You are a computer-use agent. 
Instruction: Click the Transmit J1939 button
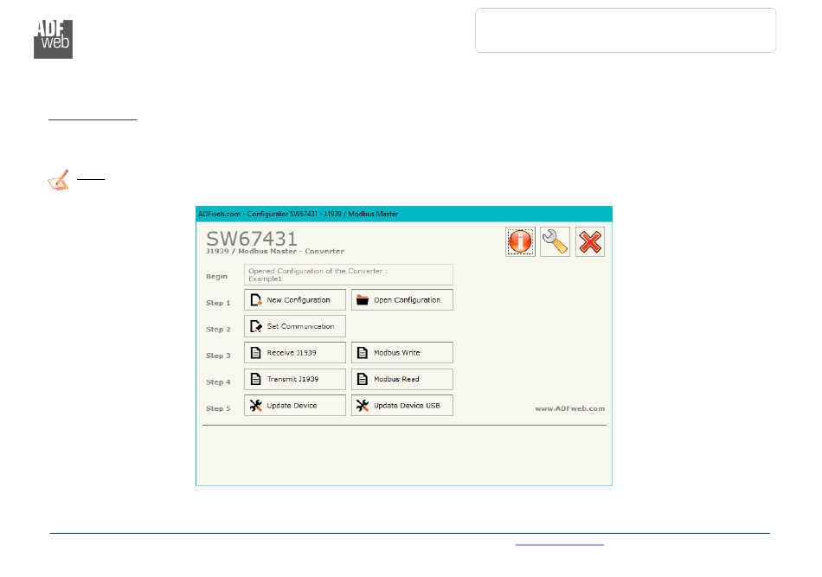click(x=294, y=379)
